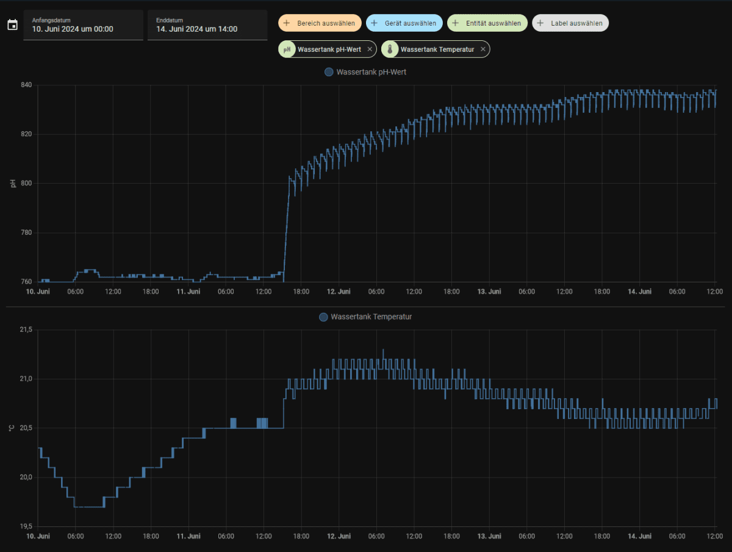This screenshot has height=552, width=732.
Task: Click the plus icon on Entität auswählen
Action: pyautogui.click(x=455, y=23)
